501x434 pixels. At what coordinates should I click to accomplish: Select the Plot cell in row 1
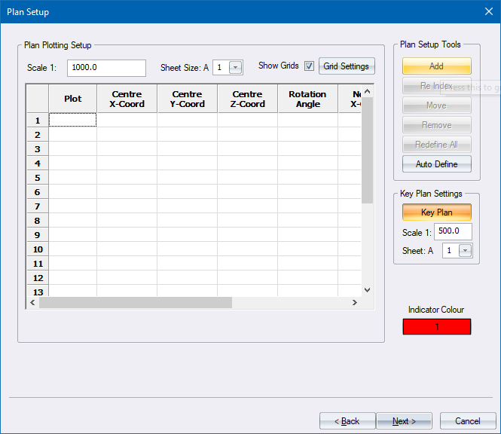tap(73, 120)
